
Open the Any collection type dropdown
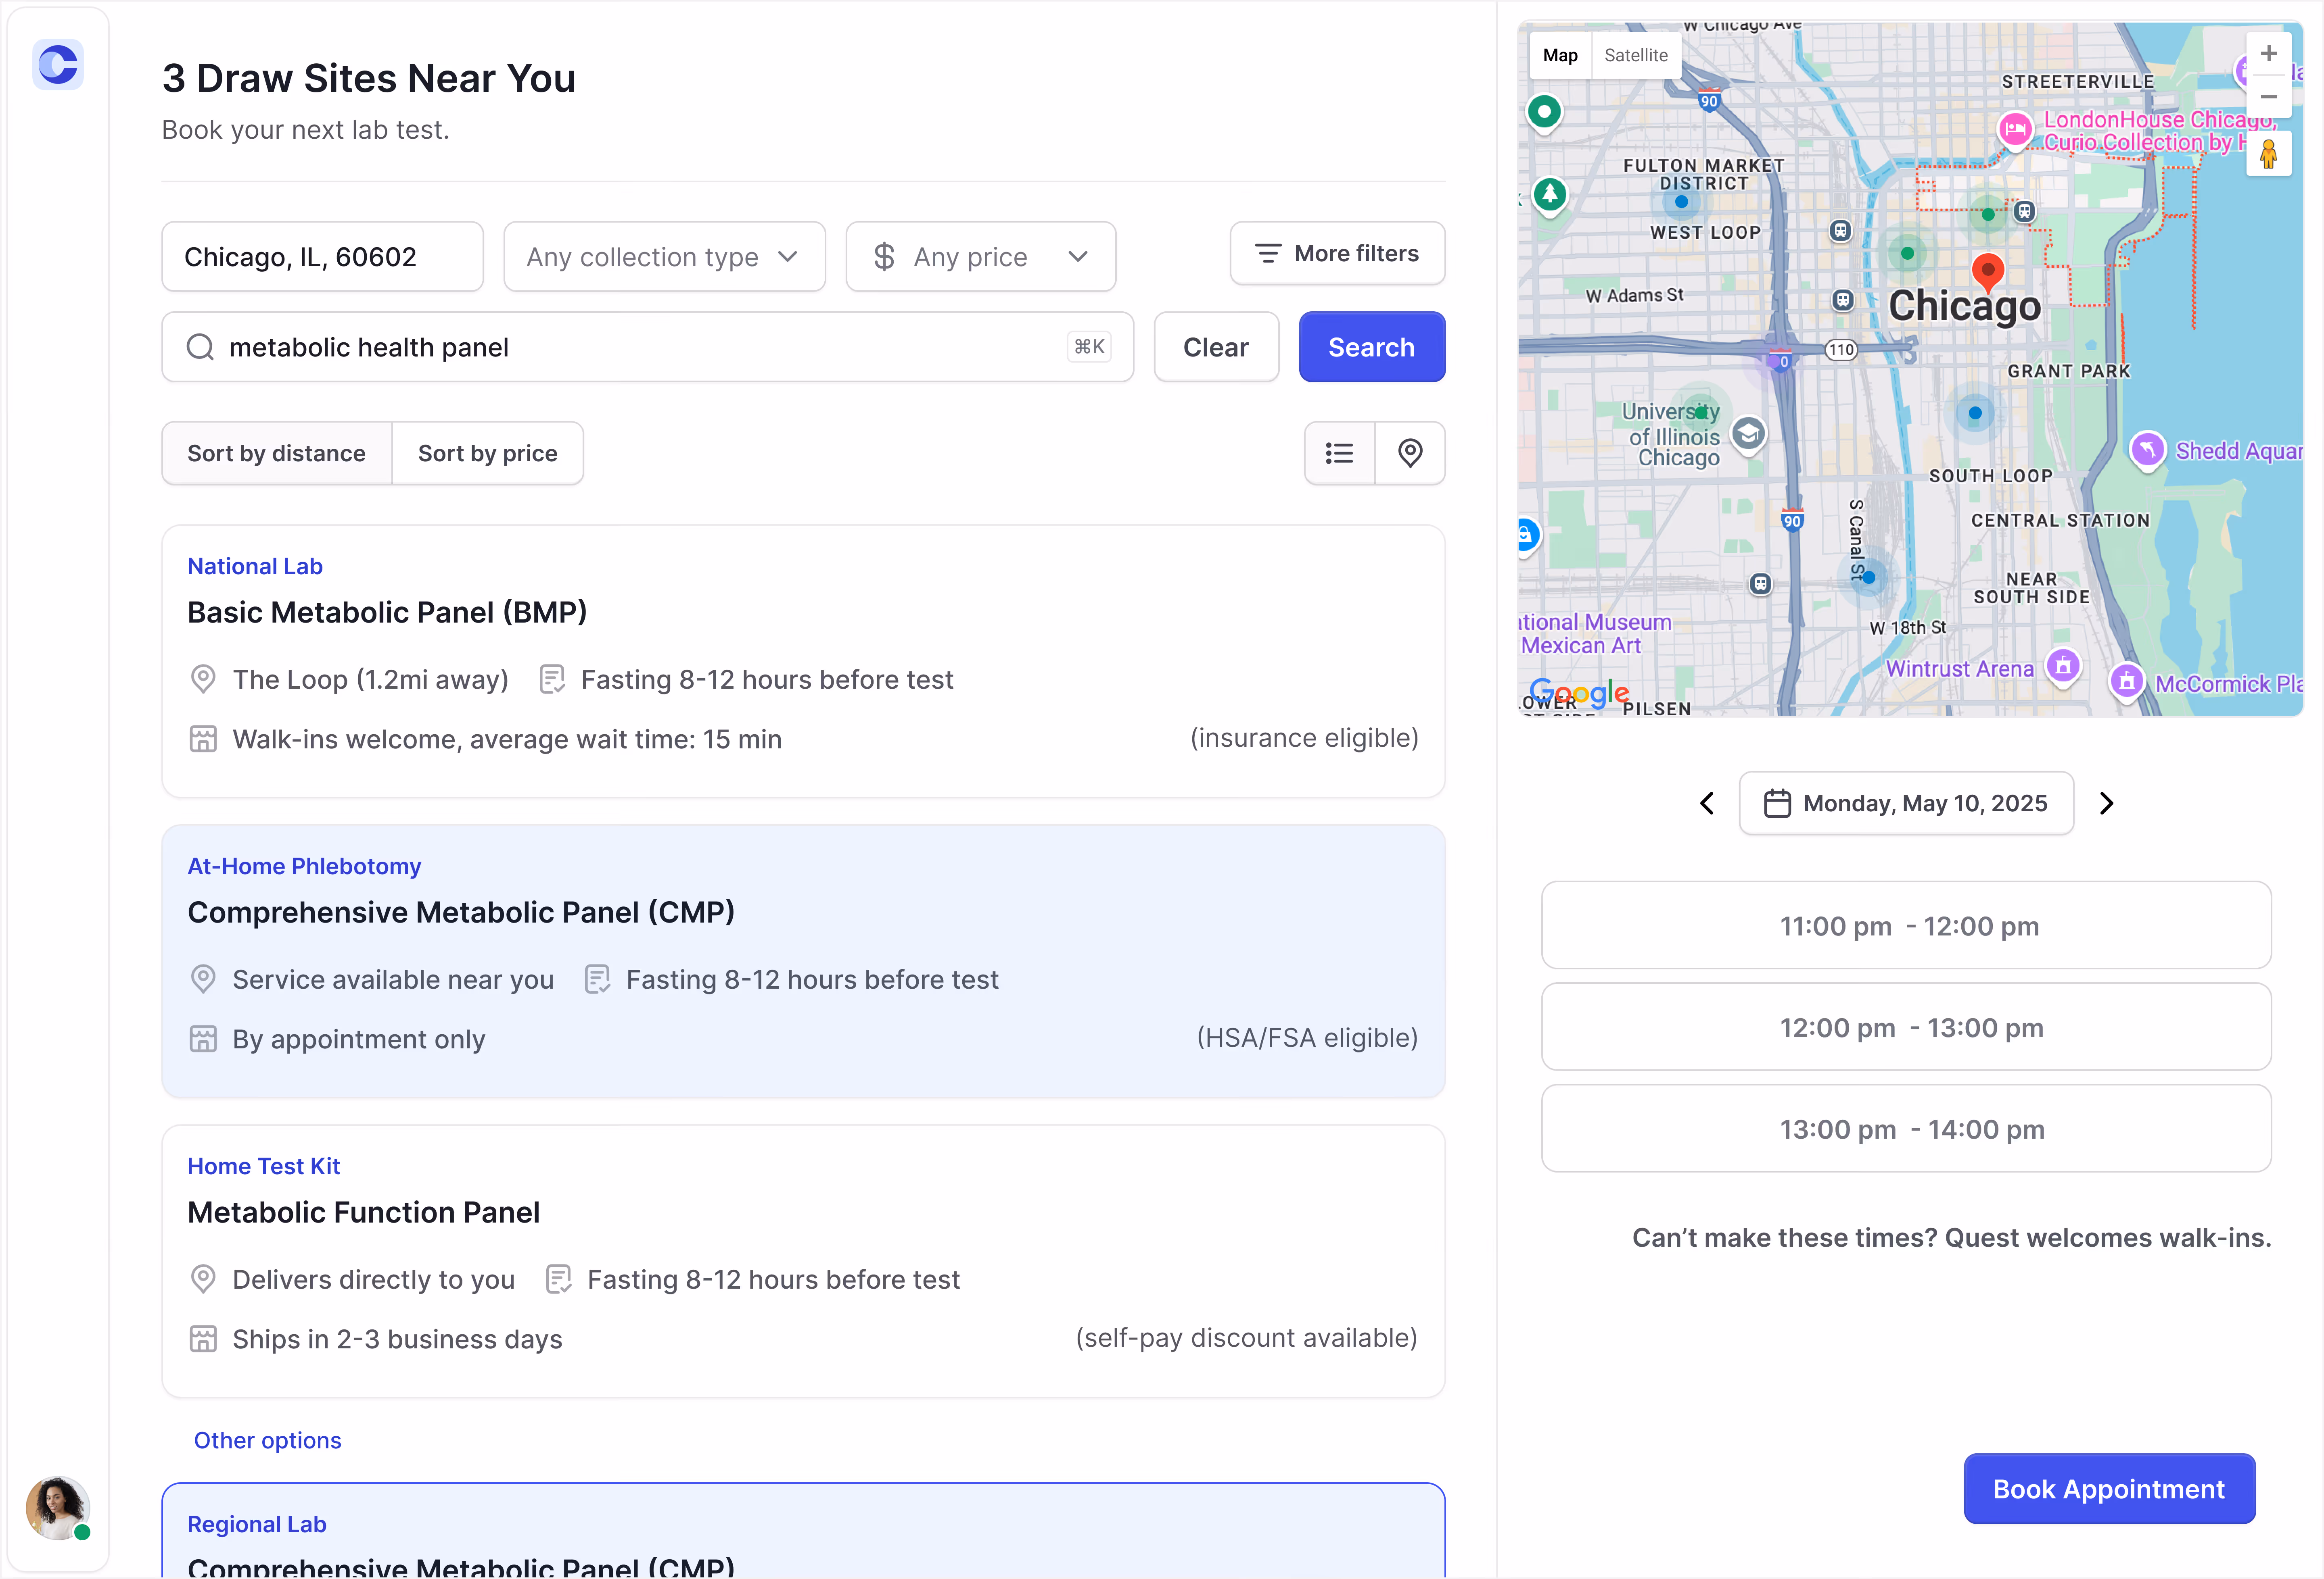coord(664,257)
